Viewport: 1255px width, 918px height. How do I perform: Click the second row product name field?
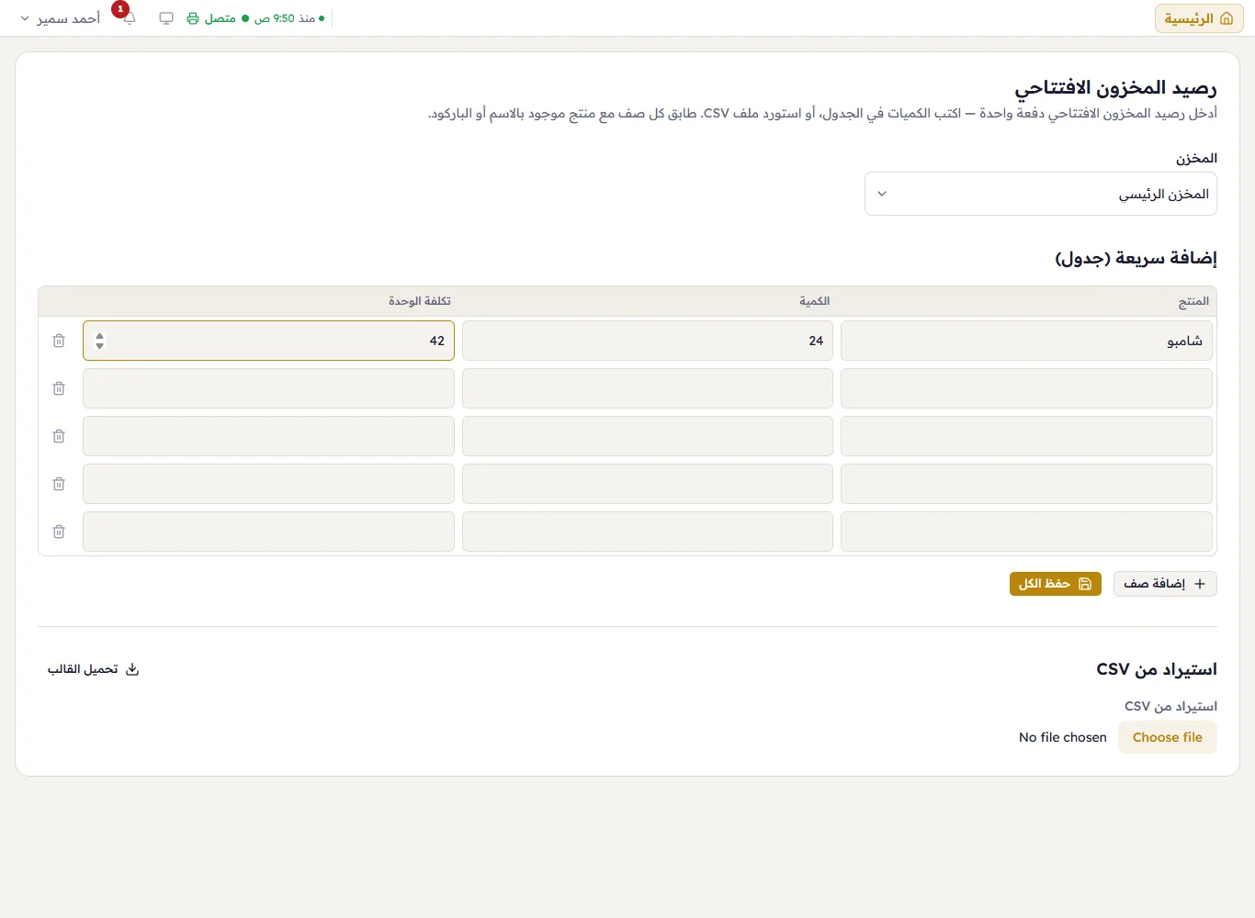click(1026, 388)
